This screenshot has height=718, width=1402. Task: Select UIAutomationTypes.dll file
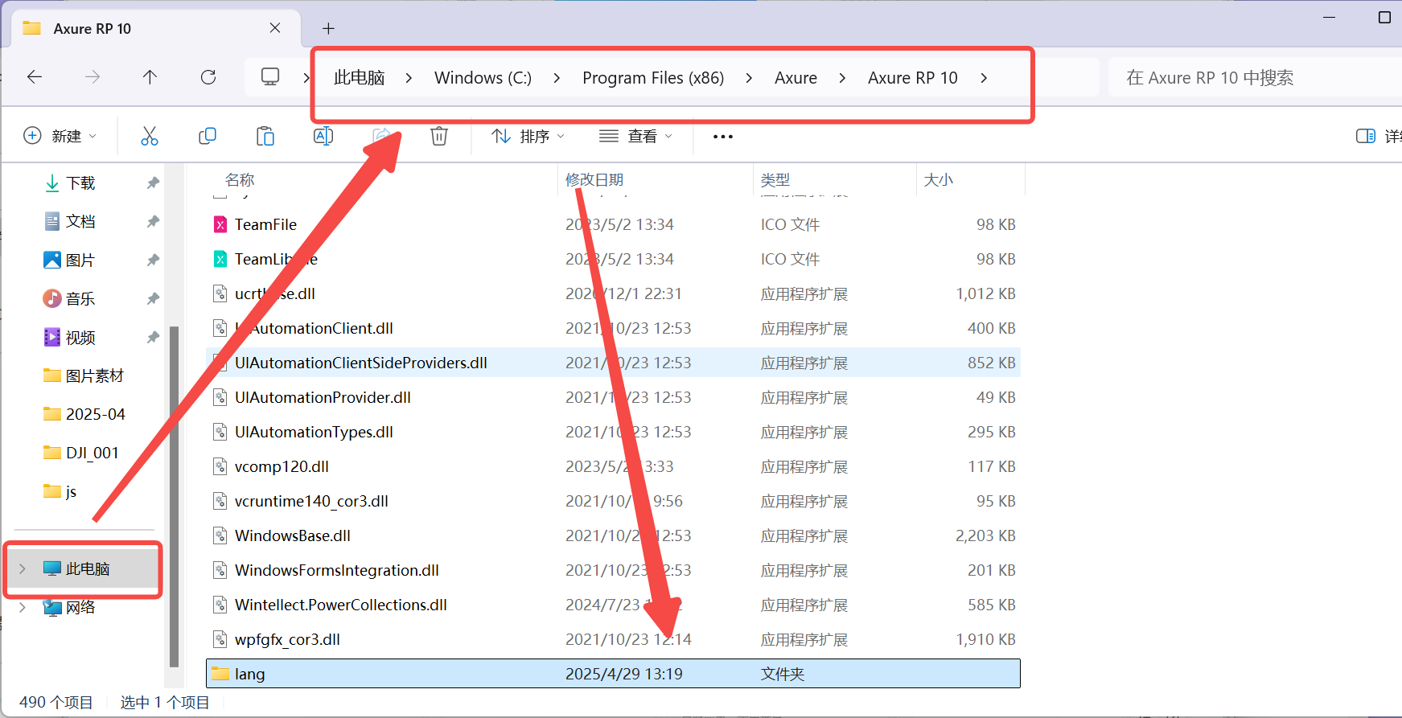(x=613, y=432)
